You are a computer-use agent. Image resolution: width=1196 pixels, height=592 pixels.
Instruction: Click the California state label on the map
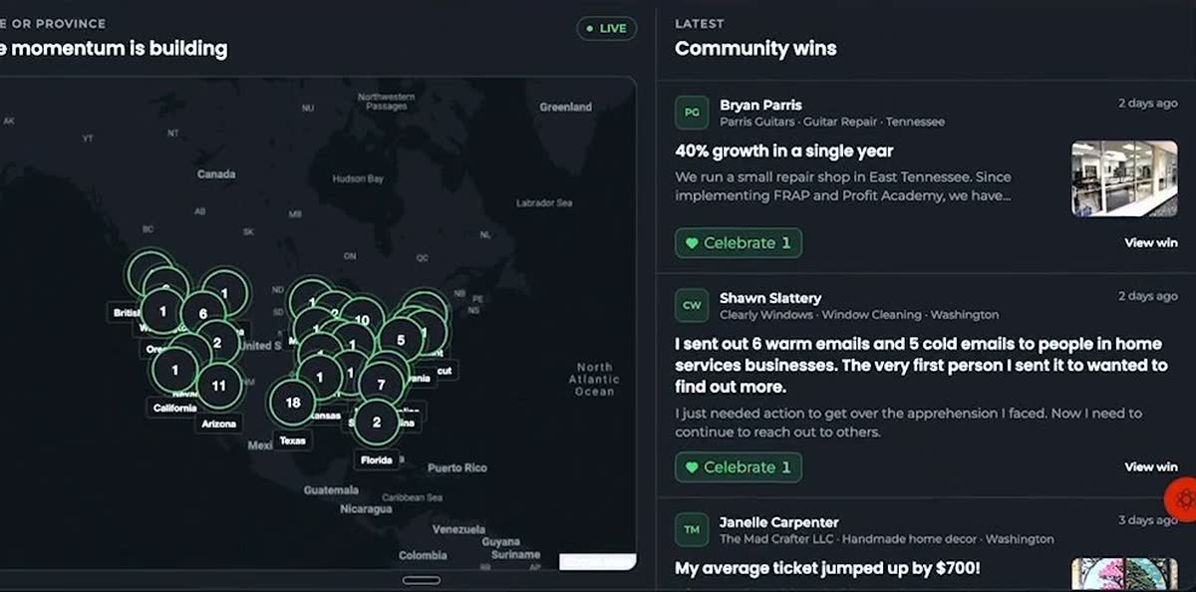[x=174, y=408]
